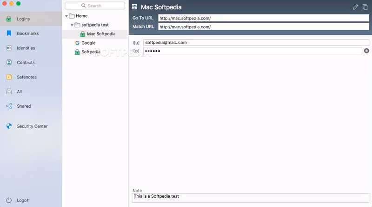Click the Contacts person icon
372x207 pixels.
coord(9,62)
